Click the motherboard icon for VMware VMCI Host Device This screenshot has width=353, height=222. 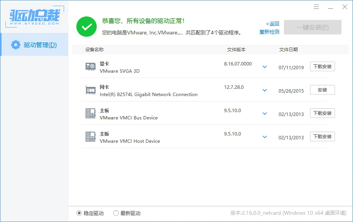coord(91,136)
